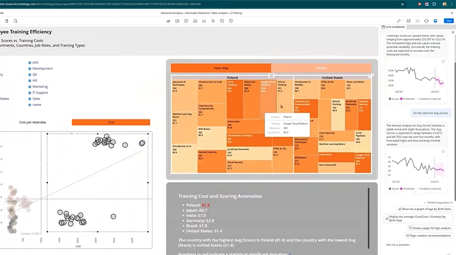456x255 pixels.
Task: Uncheck the Sales checkbox
Action: 30,98
